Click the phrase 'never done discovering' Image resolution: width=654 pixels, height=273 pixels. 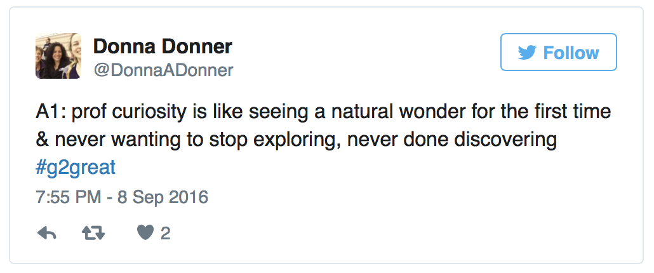452,140
